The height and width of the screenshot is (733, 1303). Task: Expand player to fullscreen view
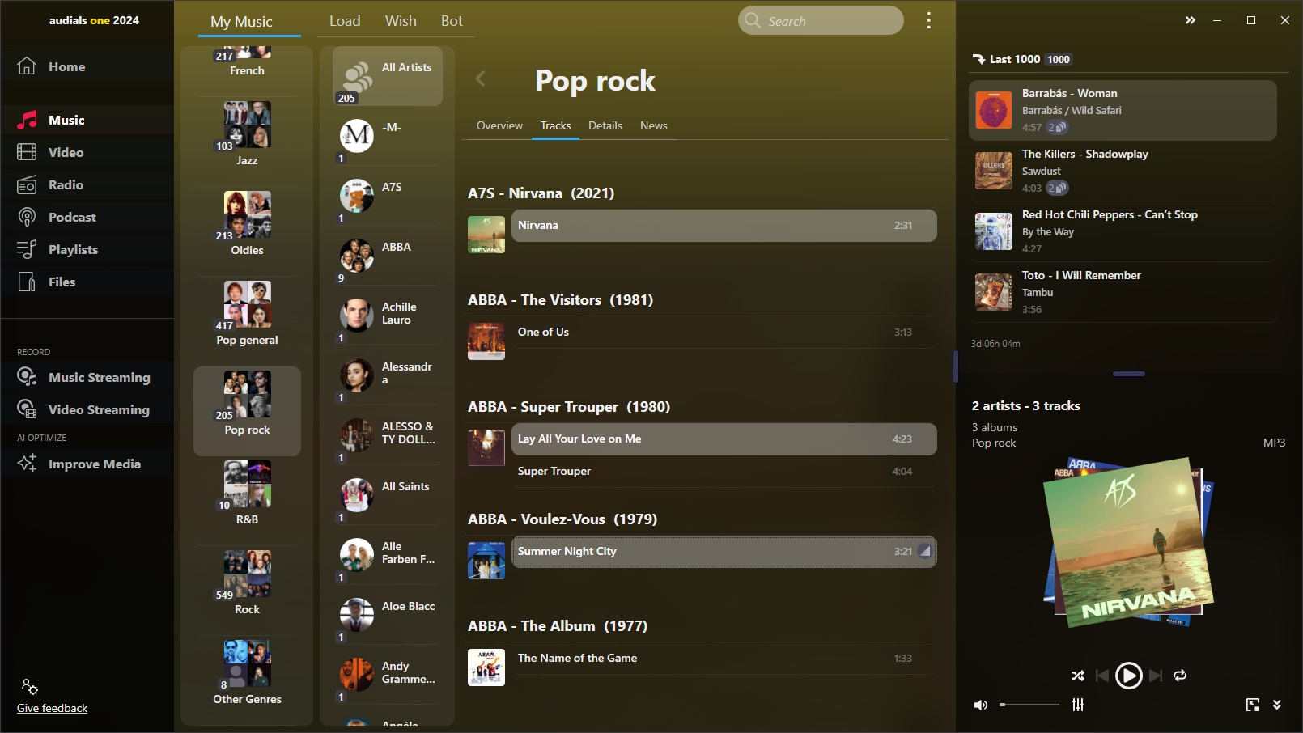tap(1253, 705)
